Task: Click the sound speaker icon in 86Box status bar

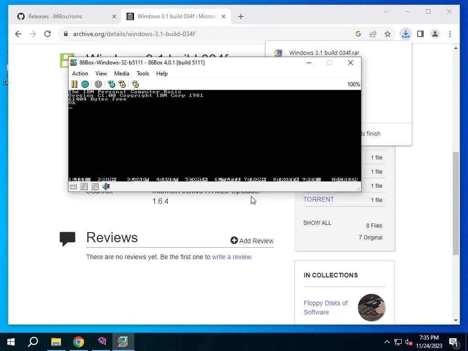Action: (x=106, y=186)
